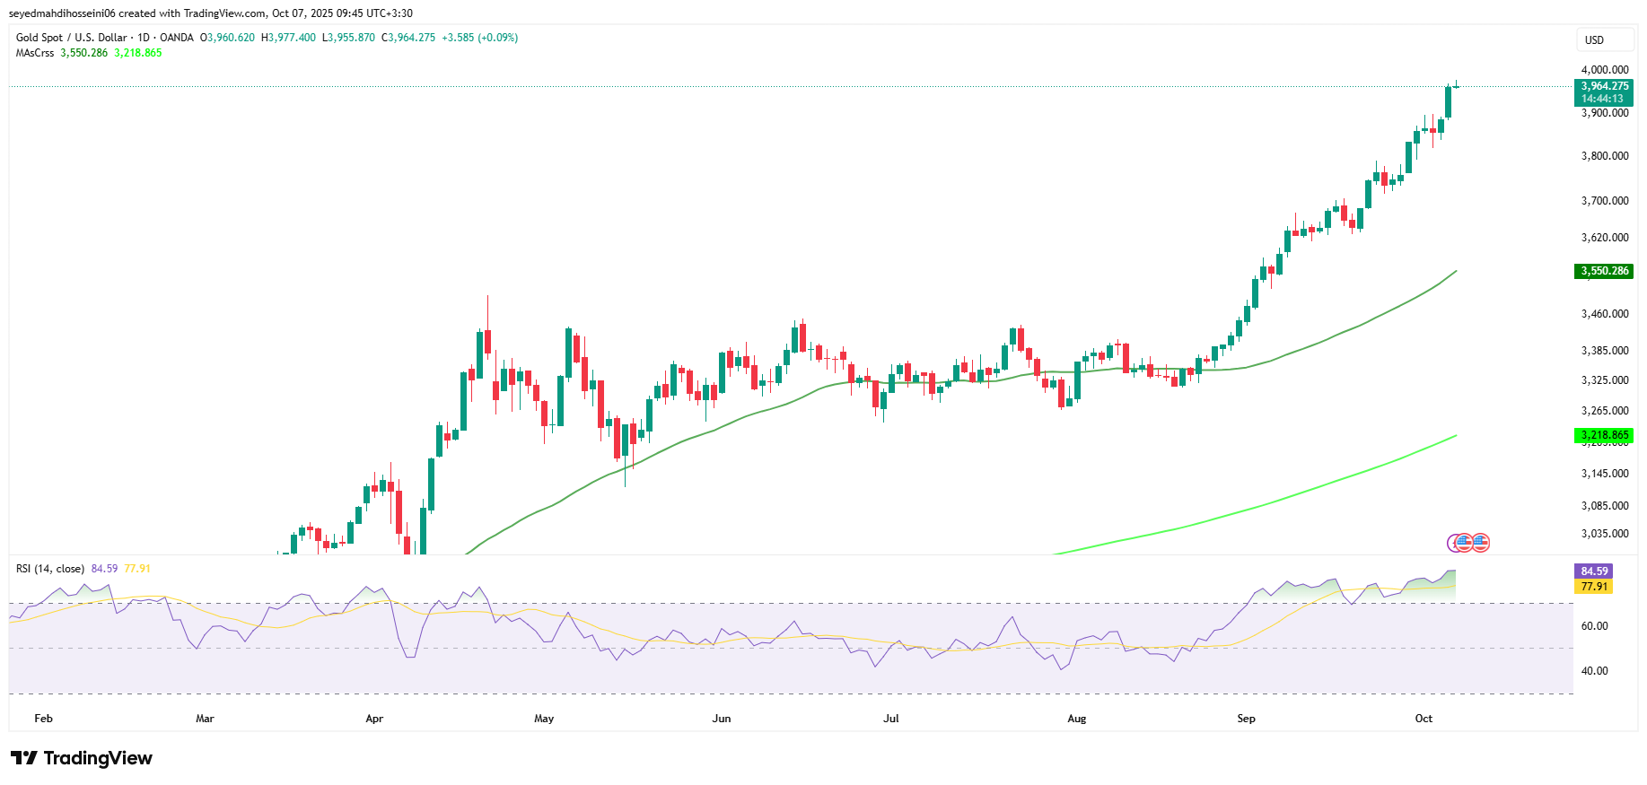Click the current price label 3,964.275

point(1604,86)
